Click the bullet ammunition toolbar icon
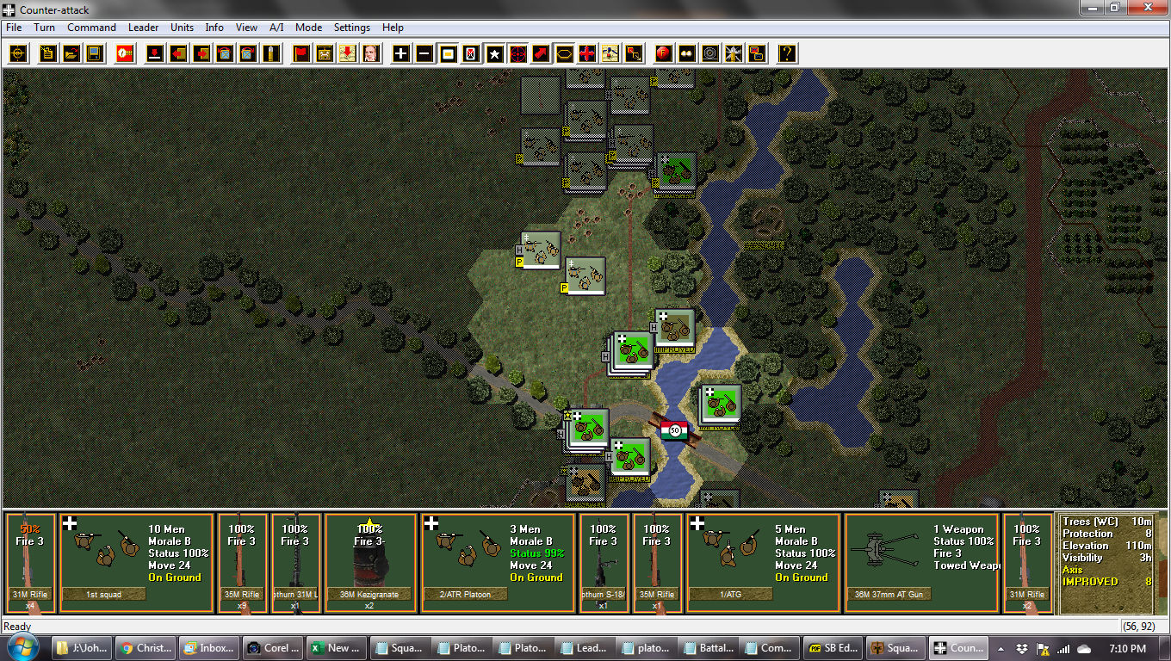Screen dimensions: 1171x661 pyautogui.click(x=271, y=53)
